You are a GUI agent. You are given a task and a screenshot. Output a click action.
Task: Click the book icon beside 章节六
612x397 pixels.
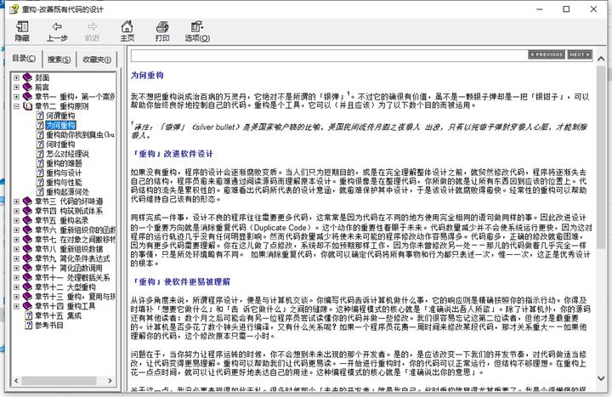(x=27, y=230)
